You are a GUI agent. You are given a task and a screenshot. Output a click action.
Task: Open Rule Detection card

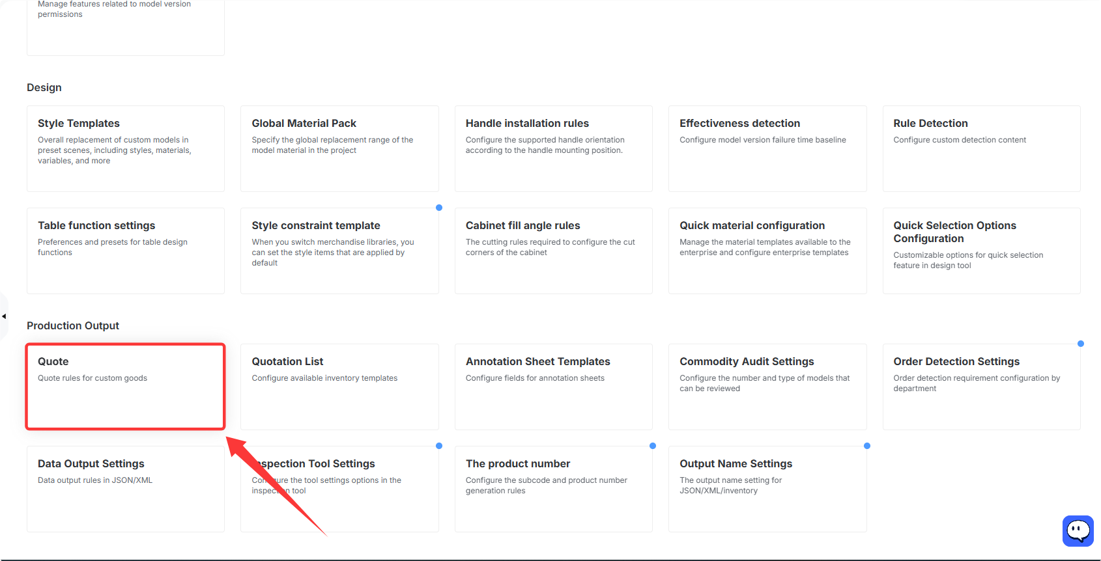[982, 148]
